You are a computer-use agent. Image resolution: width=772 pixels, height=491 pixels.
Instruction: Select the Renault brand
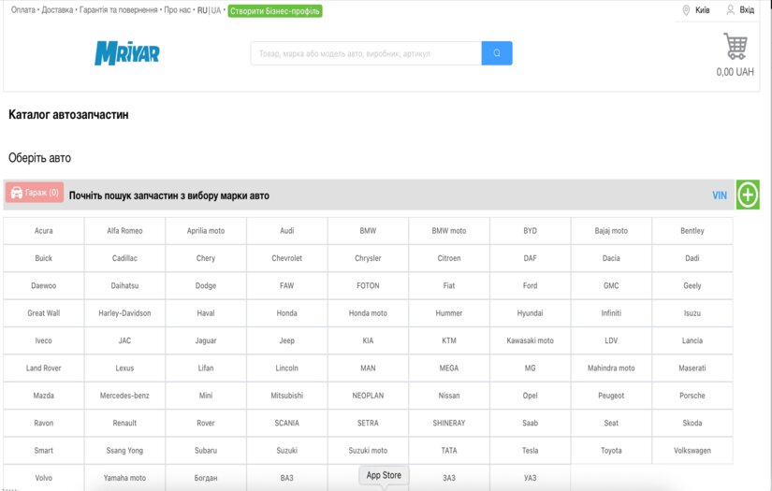pos(124,424)
